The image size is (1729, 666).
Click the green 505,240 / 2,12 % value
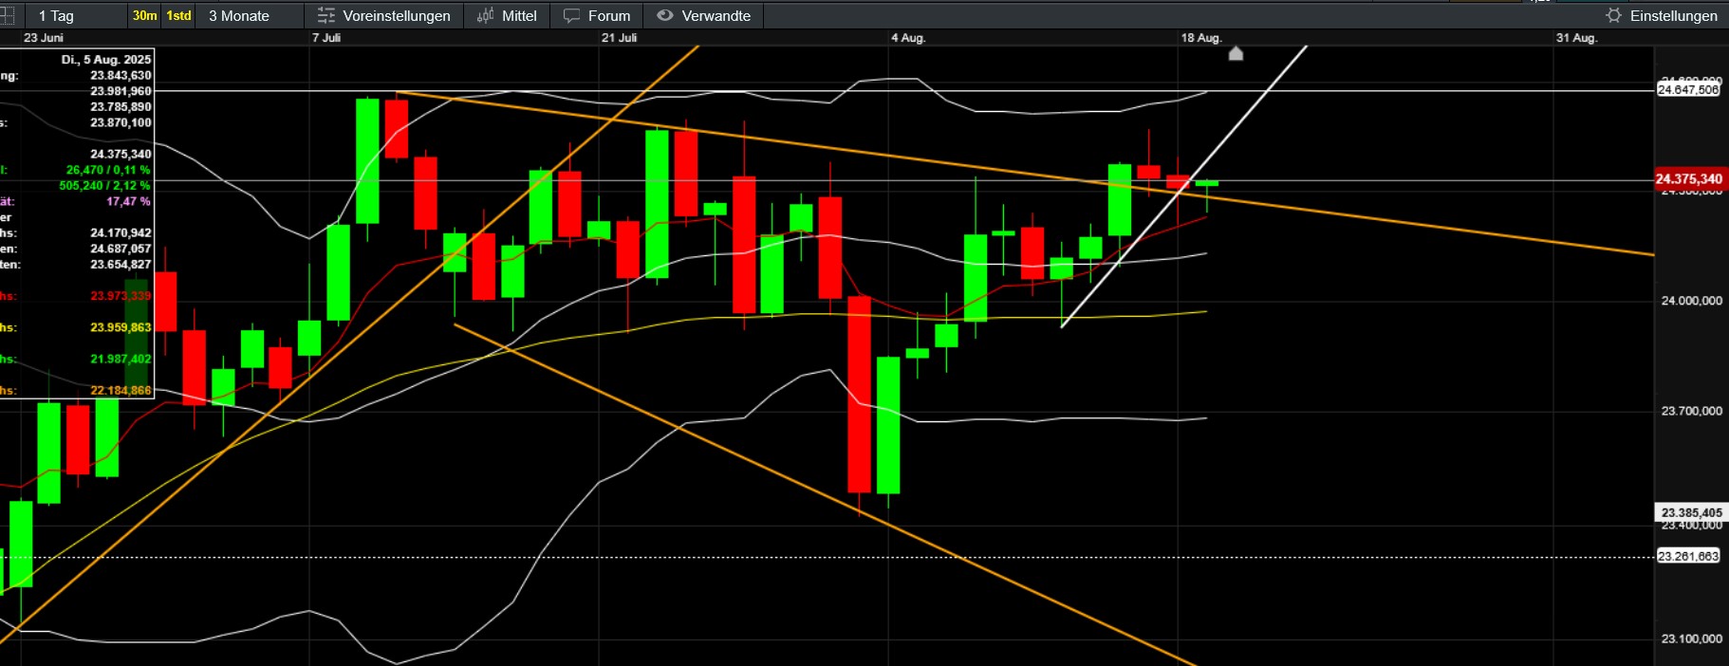point(104,185)
